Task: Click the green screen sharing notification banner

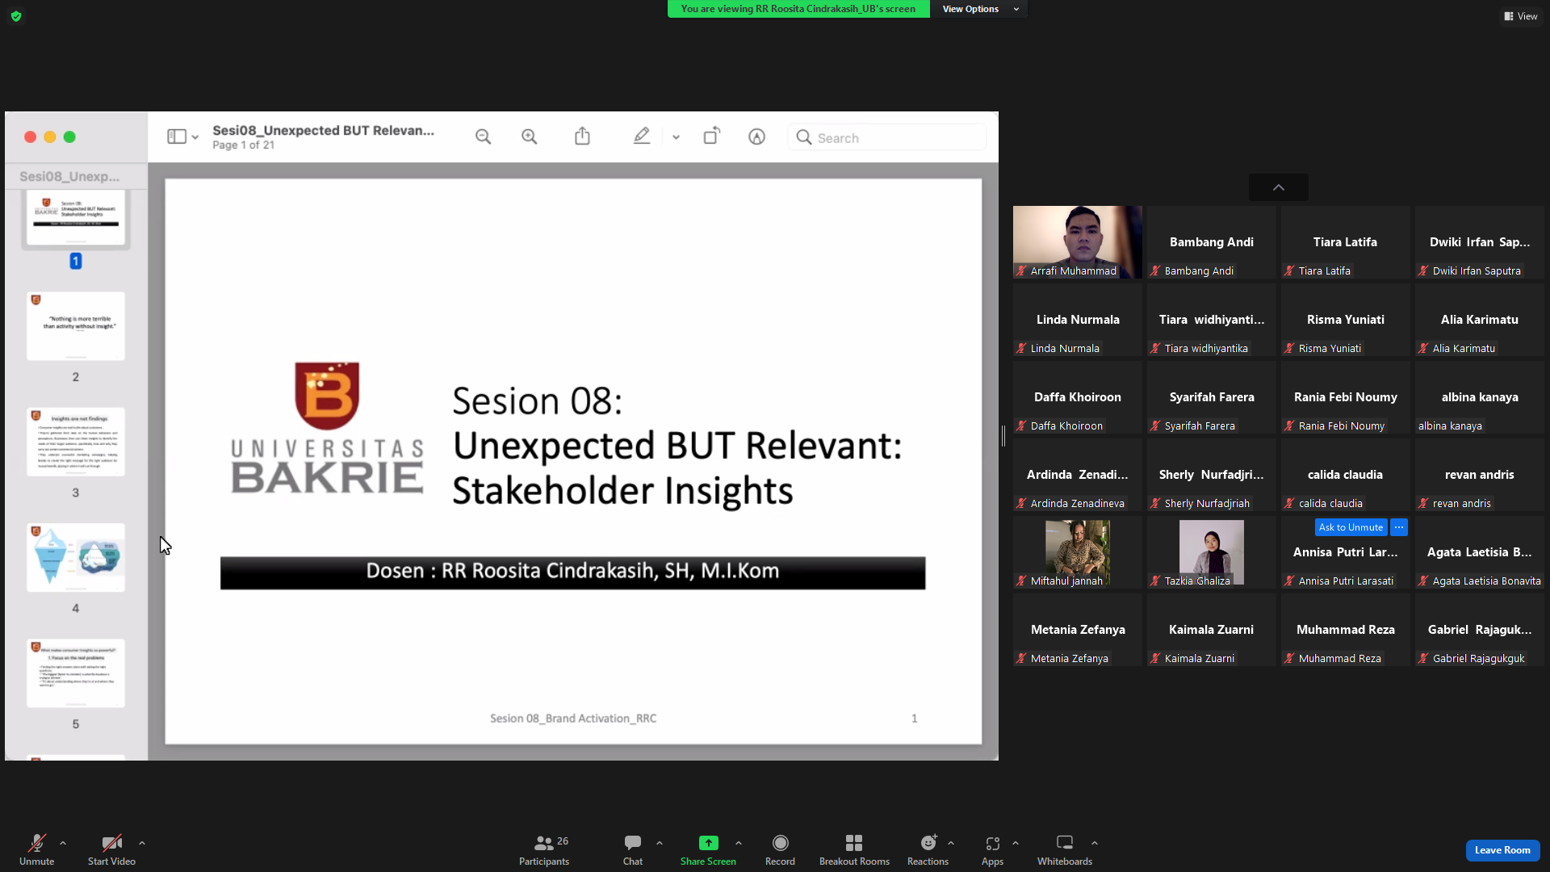Action: click(x=798, y=9)
